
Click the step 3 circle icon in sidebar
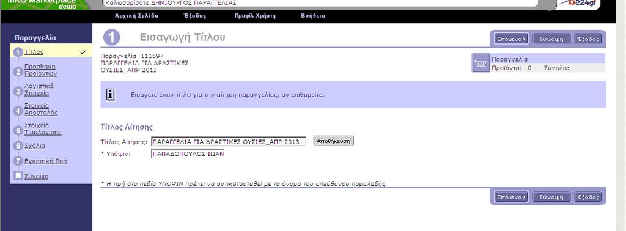pos(18,92)
